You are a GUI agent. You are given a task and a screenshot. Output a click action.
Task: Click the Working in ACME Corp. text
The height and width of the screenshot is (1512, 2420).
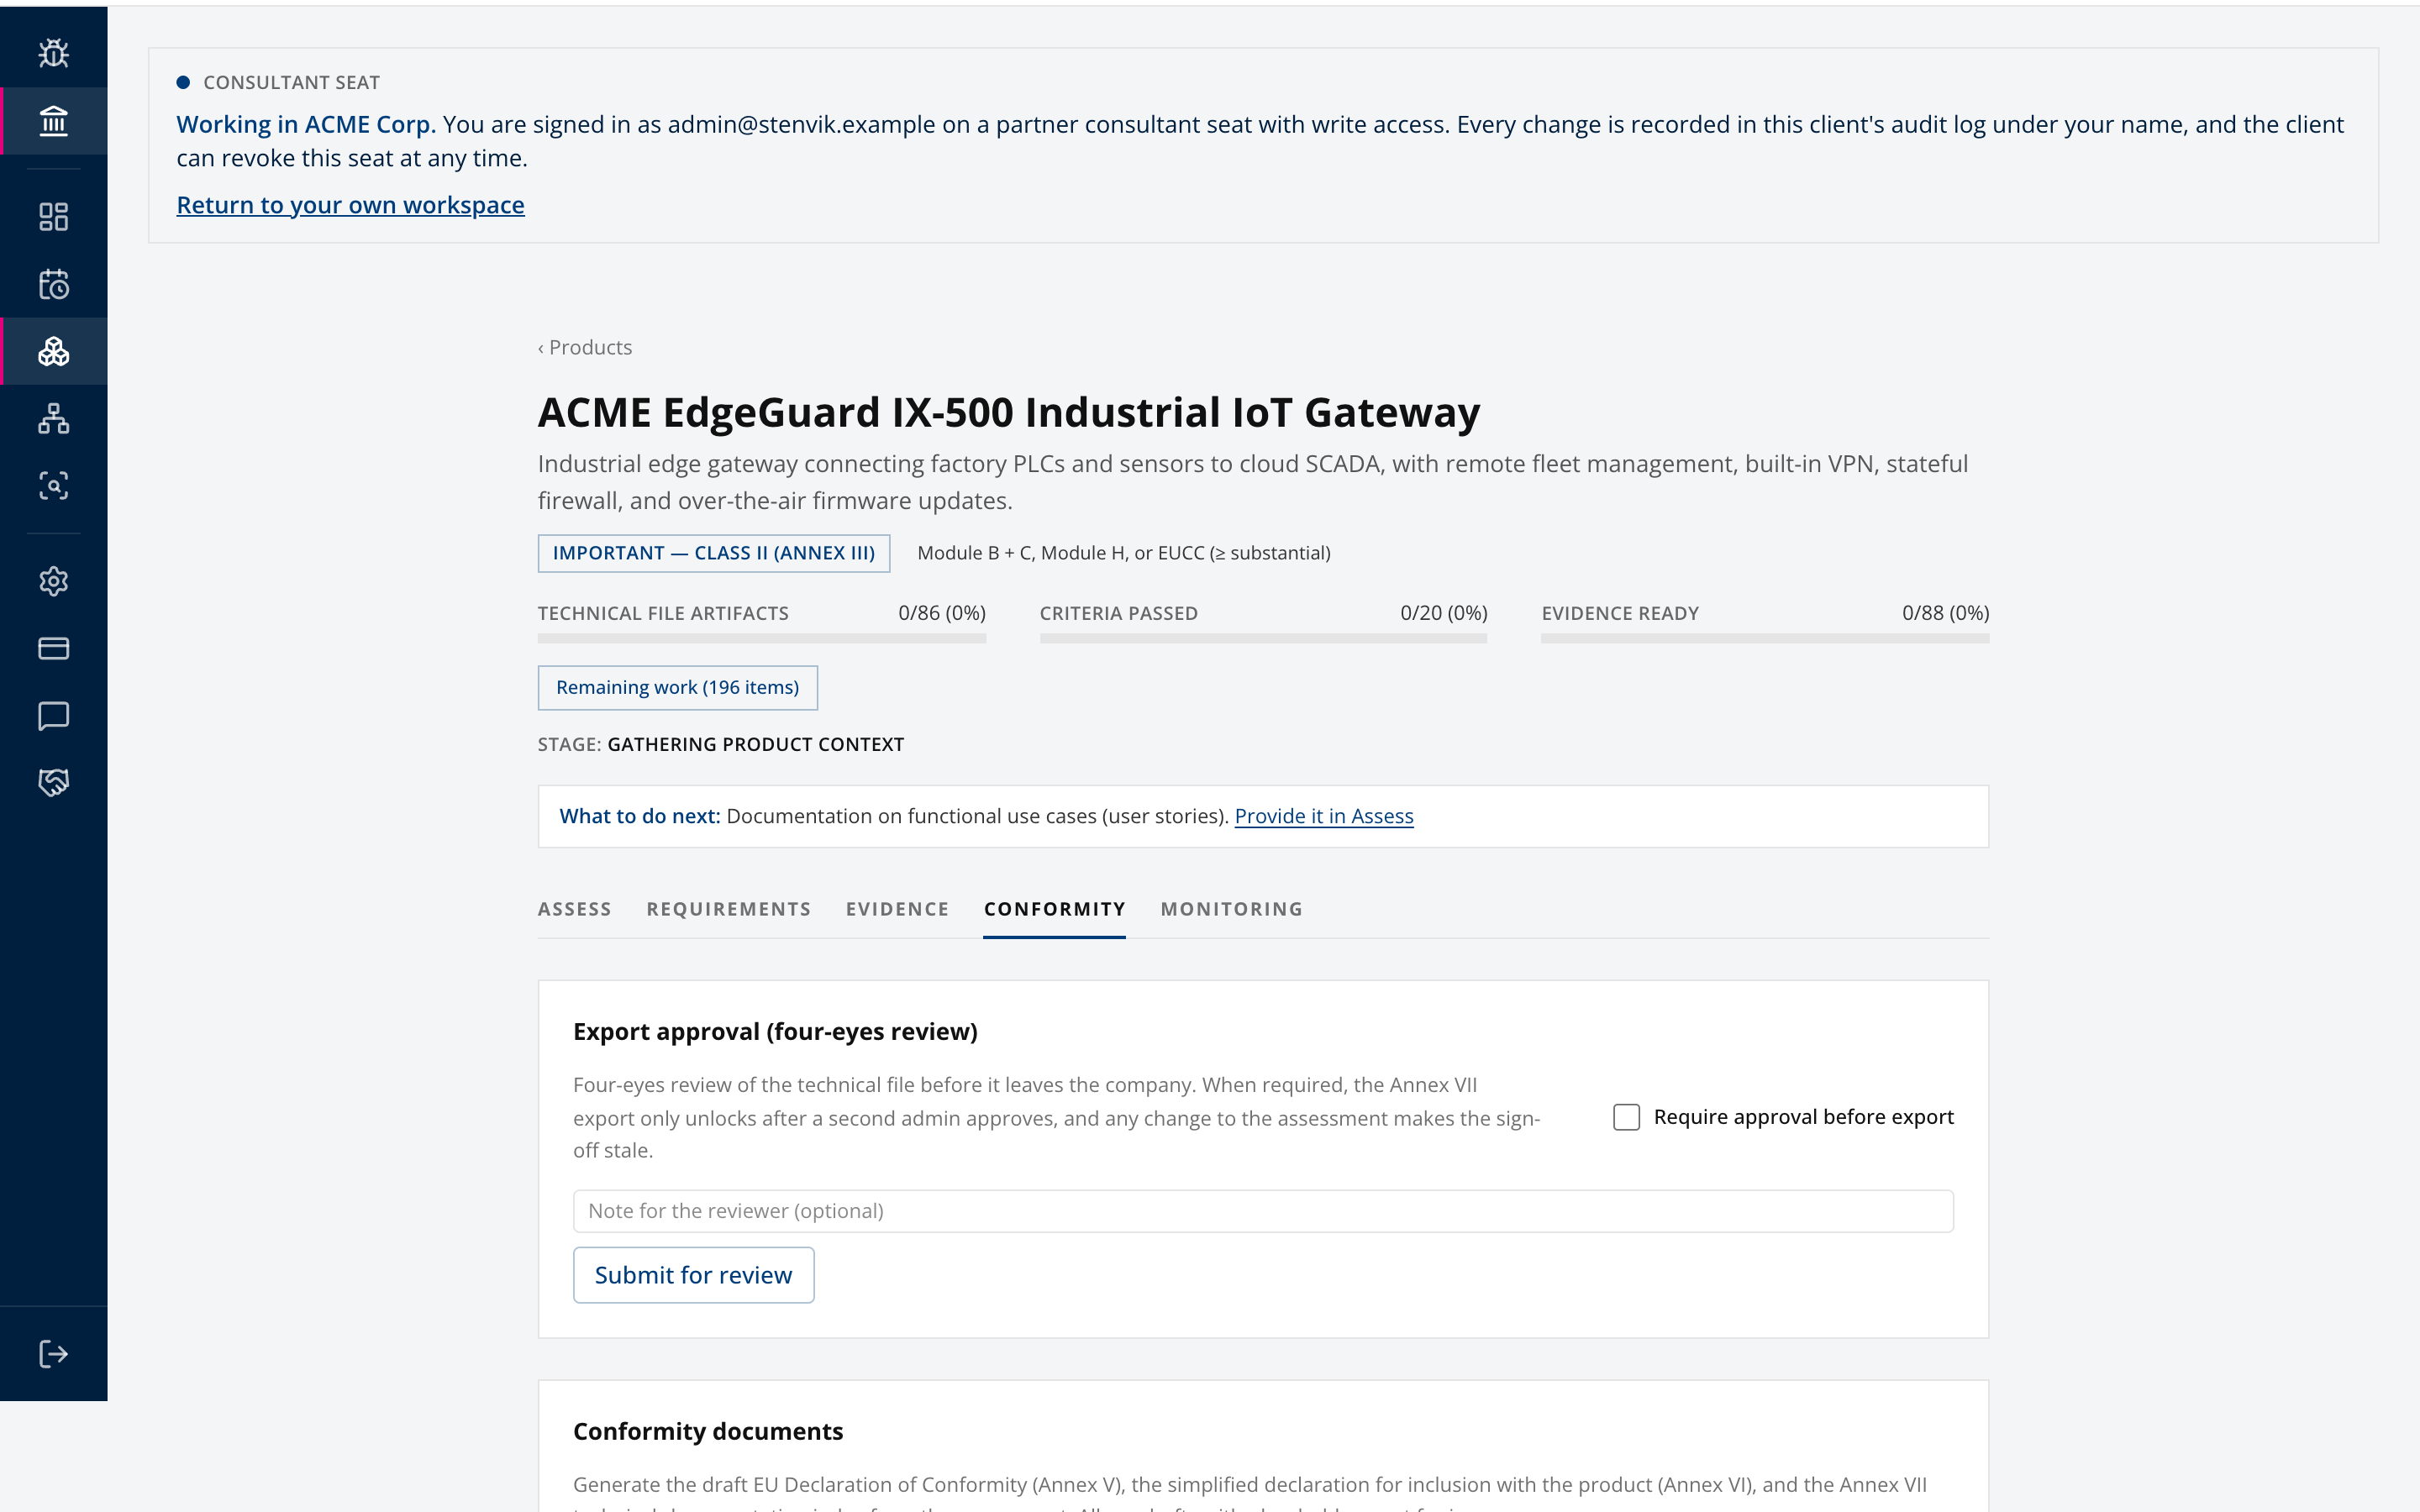306,124
